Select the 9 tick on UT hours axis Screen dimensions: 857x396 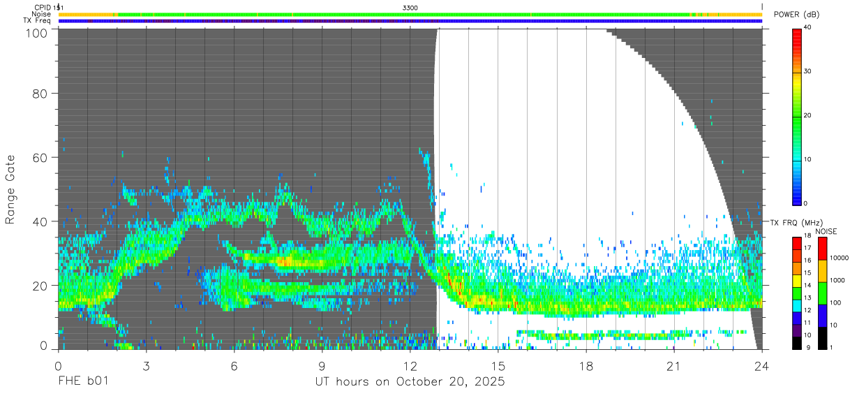coord(322,365)
